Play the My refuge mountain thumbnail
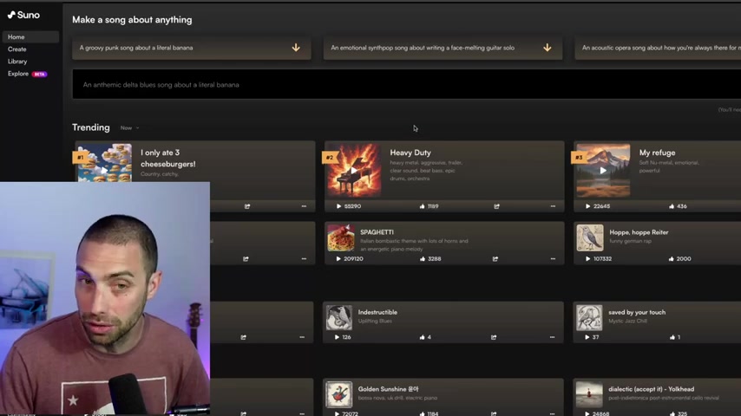741x416 pixels. (x=603, y=171)
